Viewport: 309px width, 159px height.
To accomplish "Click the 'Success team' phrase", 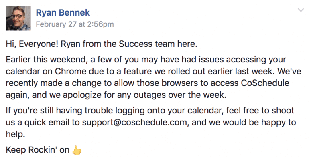I will tap(147, 44).
